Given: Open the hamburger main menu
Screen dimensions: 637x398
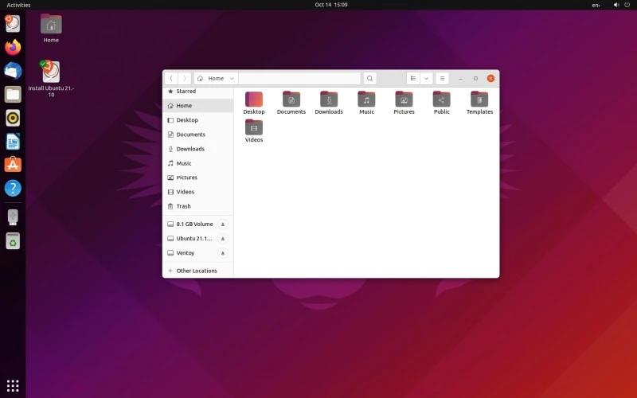Looking at the screenshot, I should (442, 78).
